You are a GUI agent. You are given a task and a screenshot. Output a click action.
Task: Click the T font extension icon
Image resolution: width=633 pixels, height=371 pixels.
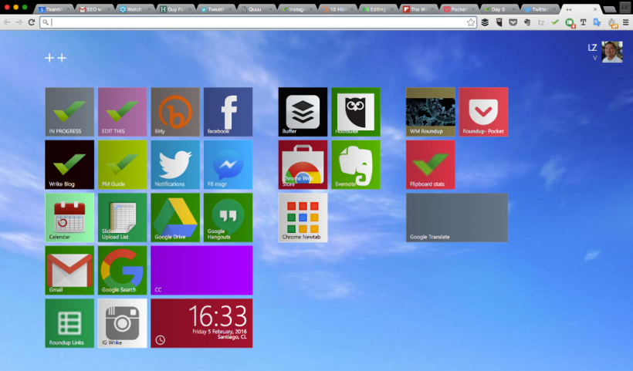point(583,22)
